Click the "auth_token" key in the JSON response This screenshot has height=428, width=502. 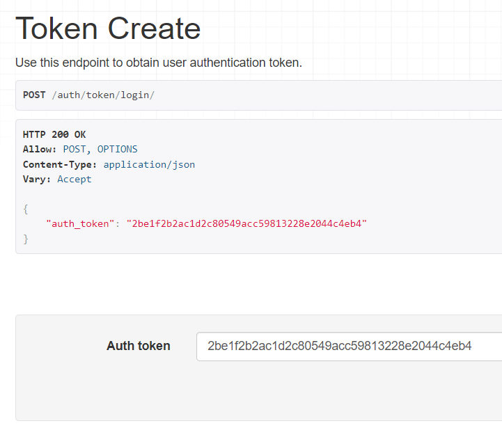coord(78,224)
